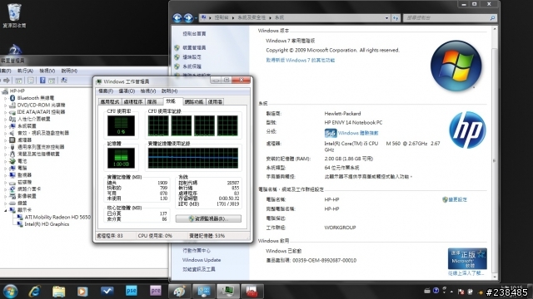Open the address bar history dropdown in System window
Screen dimensions: 533x299
coord(386,18)
